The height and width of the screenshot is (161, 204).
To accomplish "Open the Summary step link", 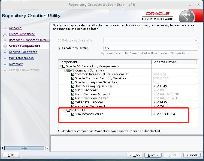I will click(16, 64).
